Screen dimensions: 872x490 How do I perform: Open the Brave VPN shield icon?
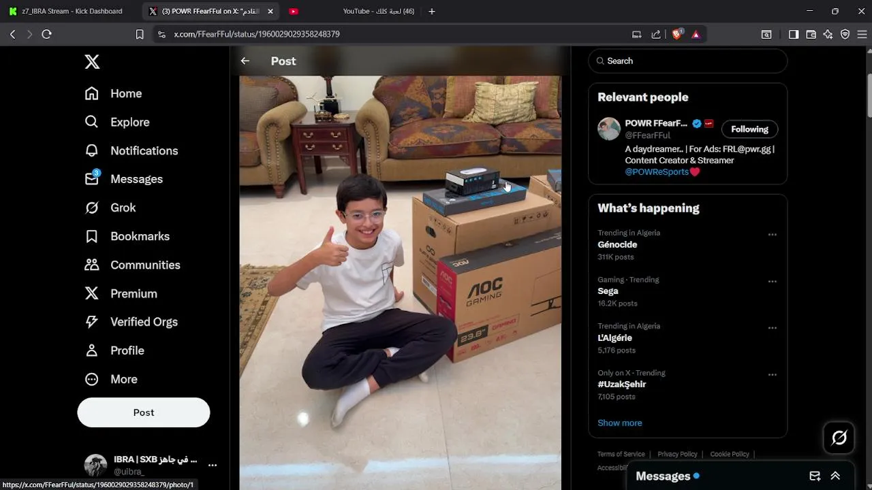(845, 34)
